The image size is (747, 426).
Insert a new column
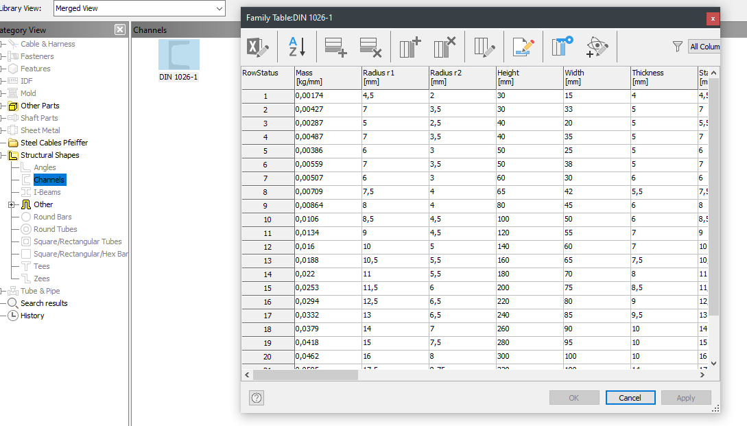[x=410, y=47]
